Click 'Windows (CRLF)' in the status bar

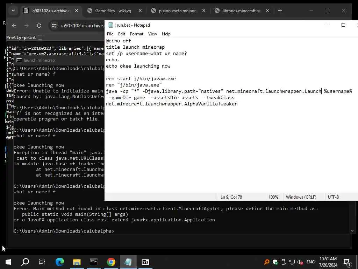pyautogui.click(x=301, y=197)
